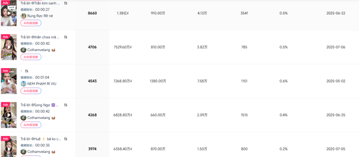Click translate icon next to the dash title
The width and height of the screenshot is (359, 157).
point(27,71)
